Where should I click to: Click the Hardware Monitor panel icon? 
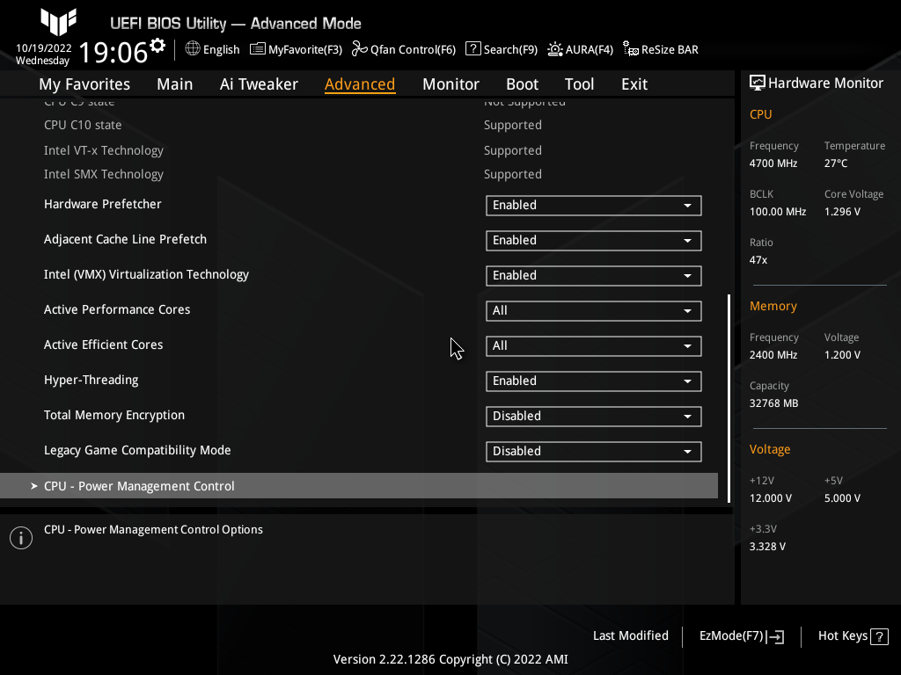click(x=758, y=83)
